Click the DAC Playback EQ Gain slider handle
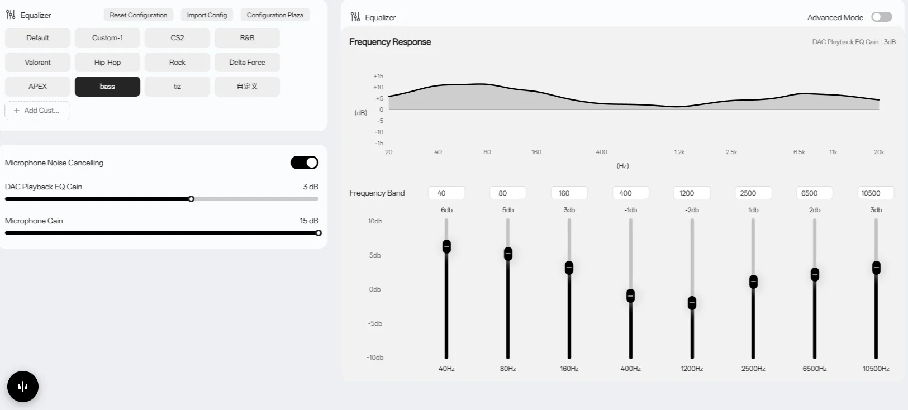Image resolution: width=908 pixels, height=410 pixels. [191, 199]
